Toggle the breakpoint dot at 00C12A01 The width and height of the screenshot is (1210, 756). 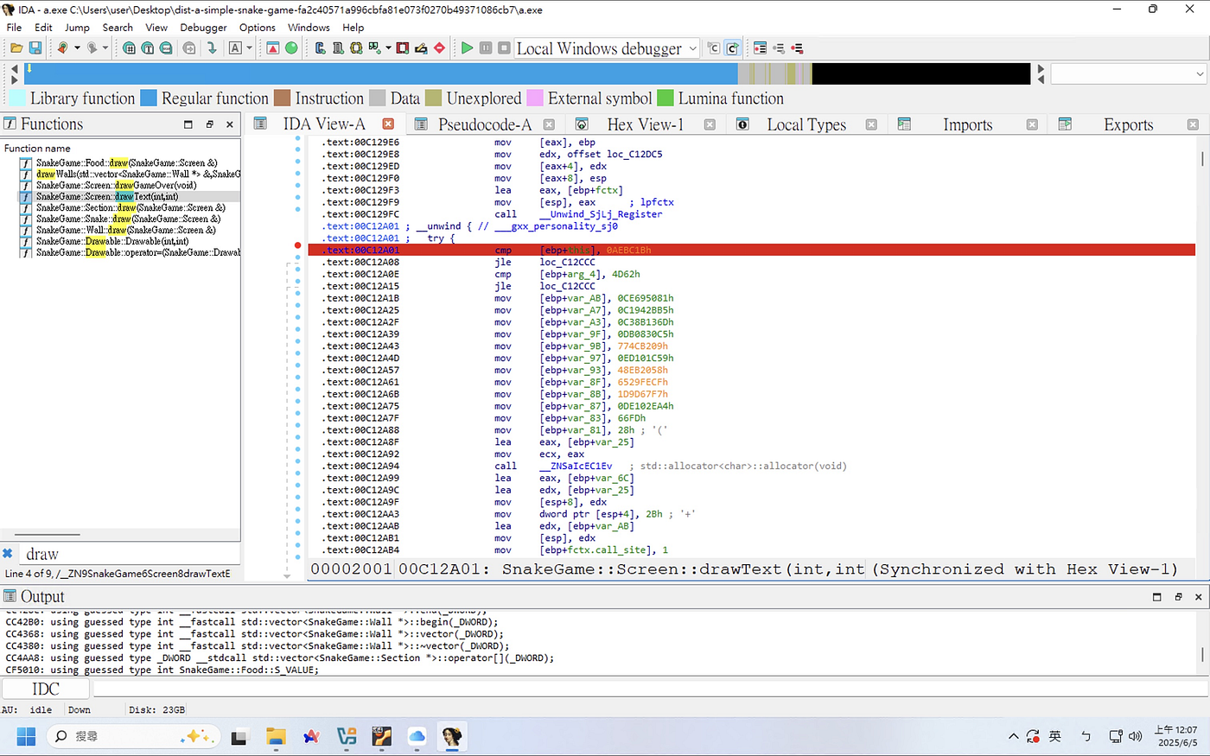[x=298, y=247]
